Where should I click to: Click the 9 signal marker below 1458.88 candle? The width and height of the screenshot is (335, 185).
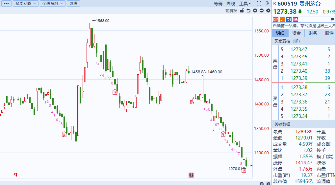[223, 134]
